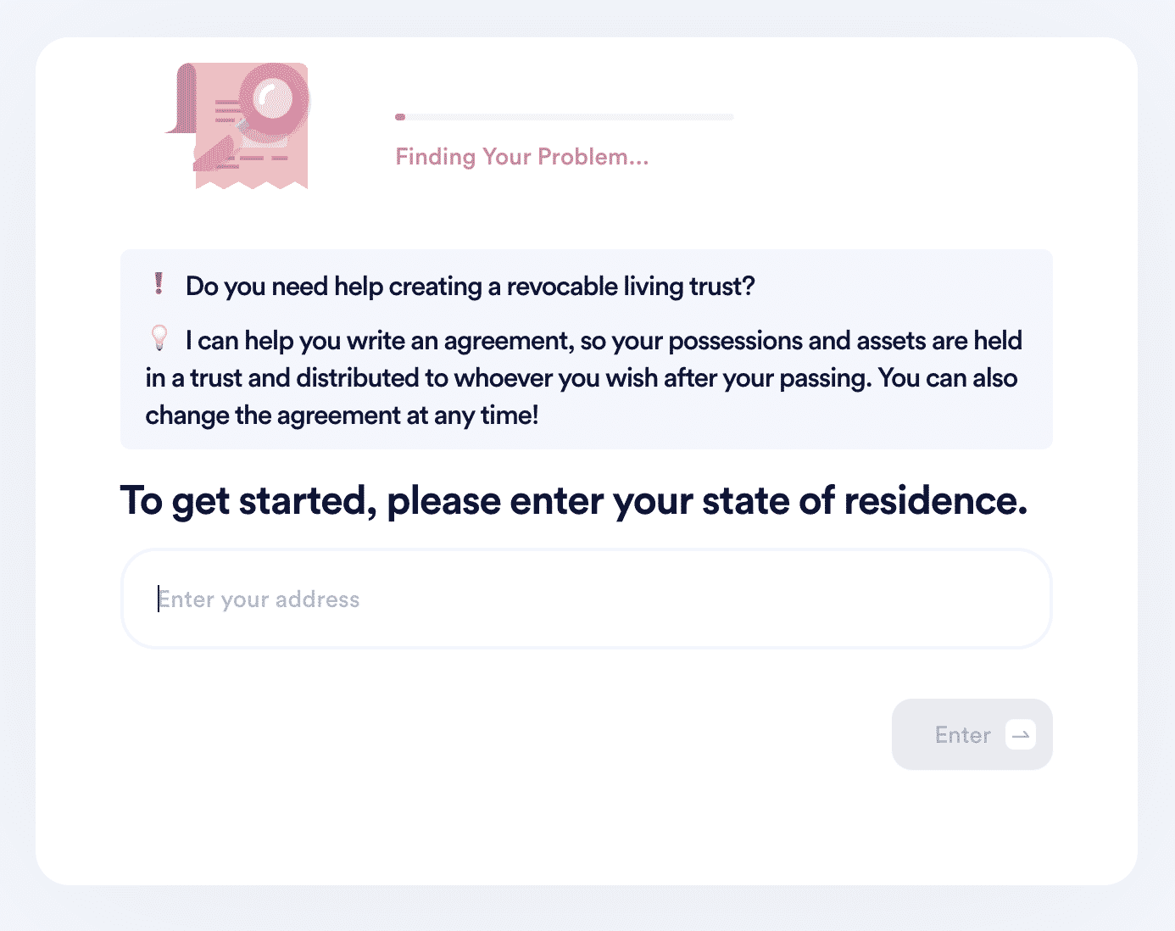1175x931 pixels.
Task: Click the revocable living trust question text
Action: pos(471,287)
